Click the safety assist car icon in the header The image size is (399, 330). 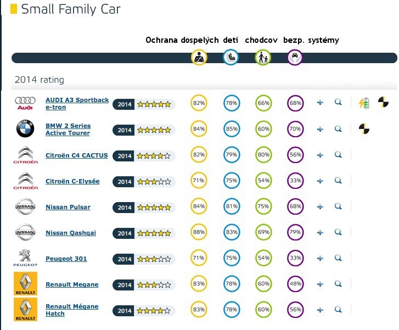(295, 57)
